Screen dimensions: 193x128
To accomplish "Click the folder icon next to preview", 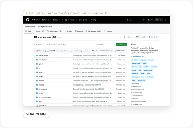I will click(x=37, y=81).
